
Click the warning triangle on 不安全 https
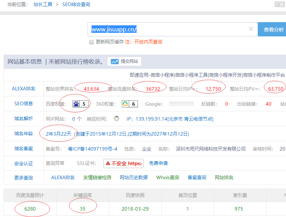point(108,163)
